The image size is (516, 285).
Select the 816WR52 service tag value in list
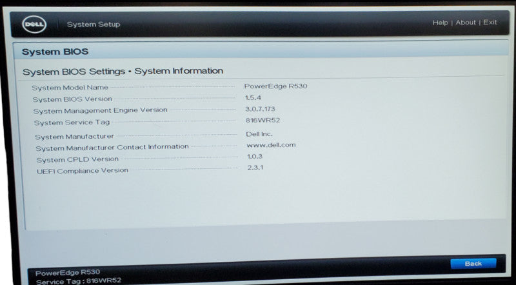263,120
